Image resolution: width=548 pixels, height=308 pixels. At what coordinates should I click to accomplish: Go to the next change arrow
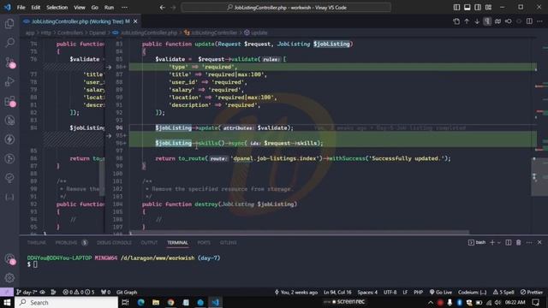coord(477,21)
